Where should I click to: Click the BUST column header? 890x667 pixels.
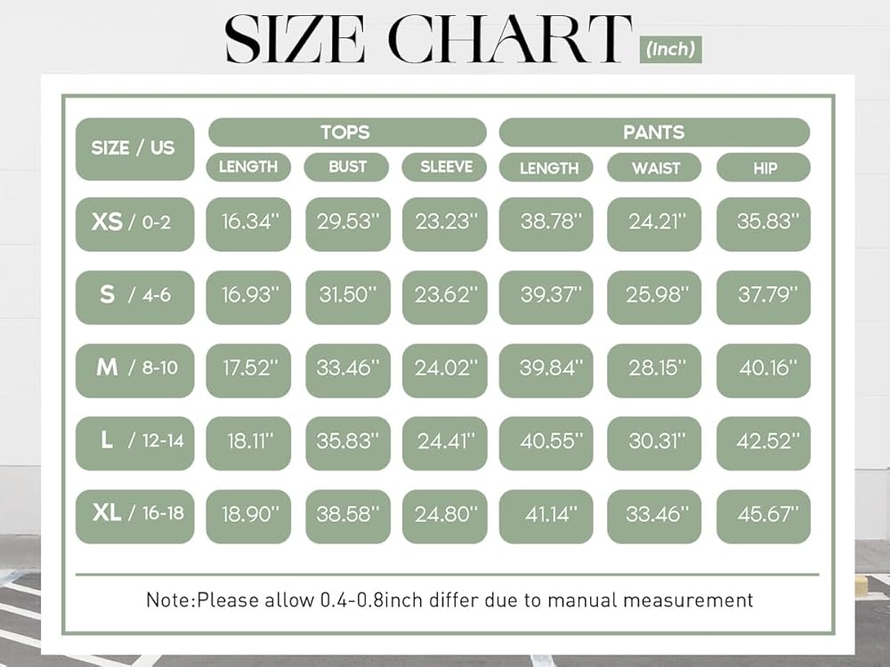347,167
